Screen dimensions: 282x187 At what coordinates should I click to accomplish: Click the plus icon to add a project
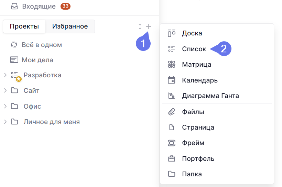click(x=149, y=26)
